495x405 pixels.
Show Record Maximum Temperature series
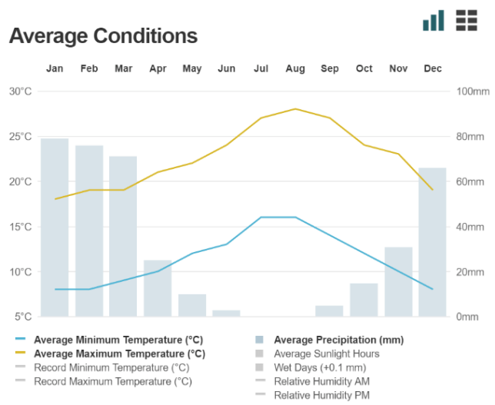[113, 380]
